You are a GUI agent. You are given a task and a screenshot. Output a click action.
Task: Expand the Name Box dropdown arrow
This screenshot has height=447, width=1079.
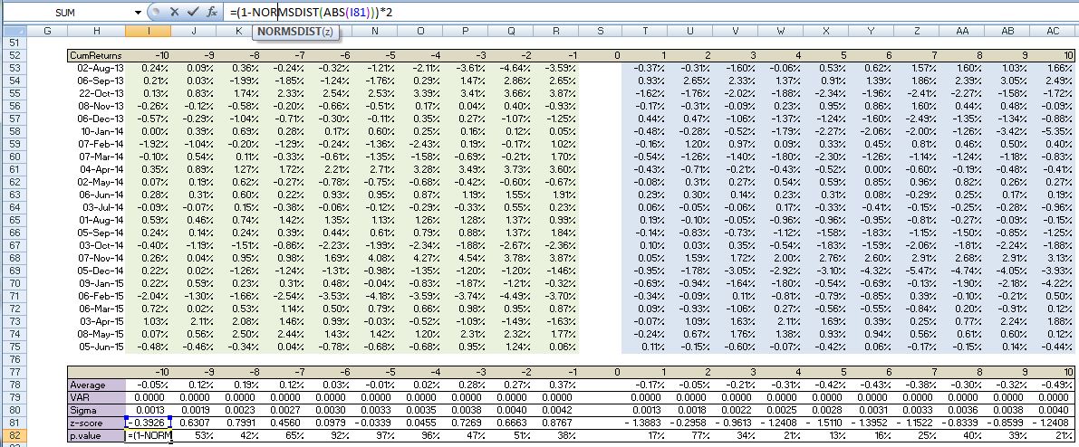pyautogui.click(x=138, y=13)
